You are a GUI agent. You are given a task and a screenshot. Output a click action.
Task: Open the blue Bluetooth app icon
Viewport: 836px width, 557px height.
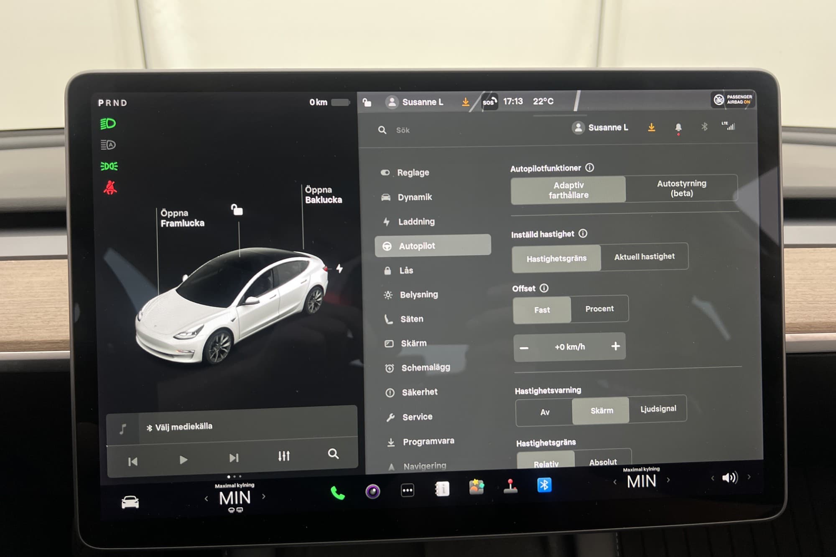coord(544,485)
